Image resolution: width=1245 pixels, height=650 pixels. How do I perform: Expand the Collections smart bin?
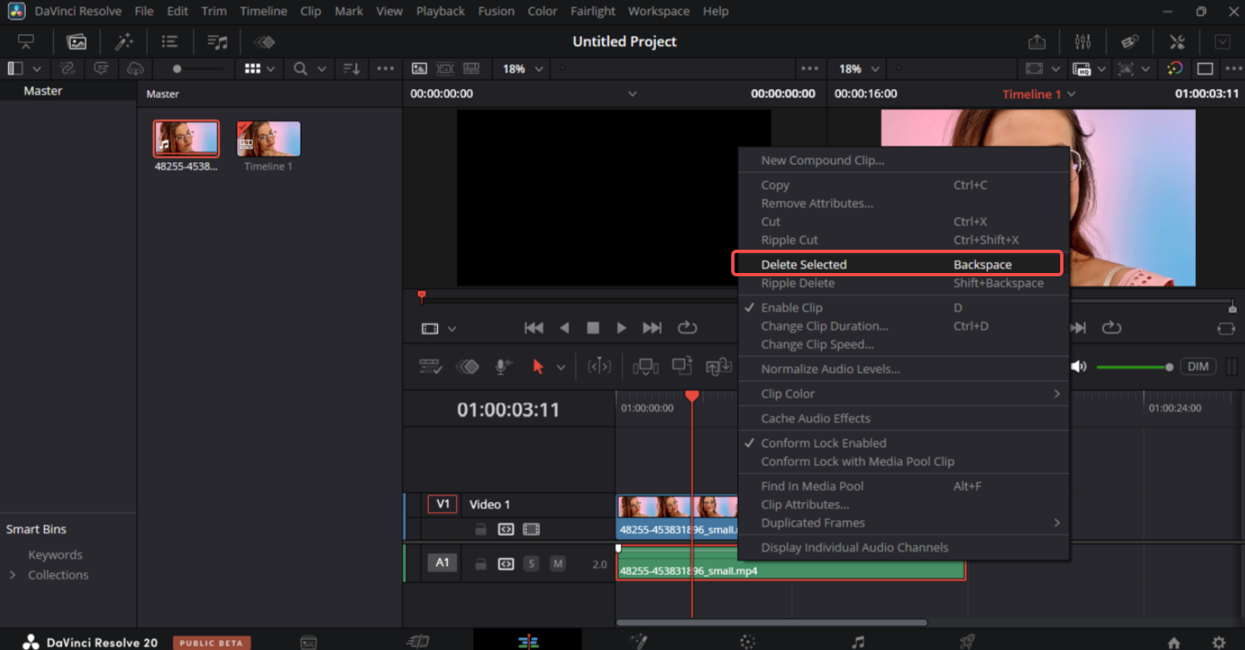(12, 575)
